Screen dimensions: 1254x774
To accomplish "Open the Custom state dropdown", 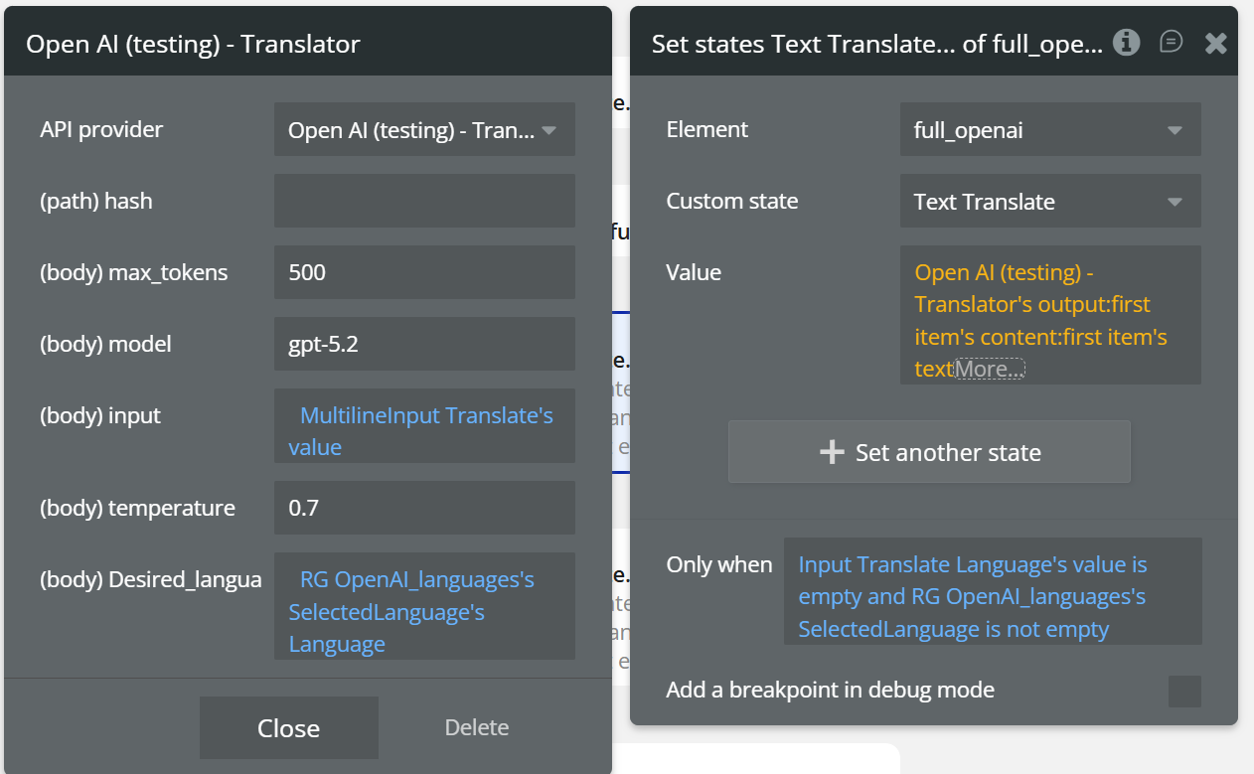I will (x=1050, y=201).
